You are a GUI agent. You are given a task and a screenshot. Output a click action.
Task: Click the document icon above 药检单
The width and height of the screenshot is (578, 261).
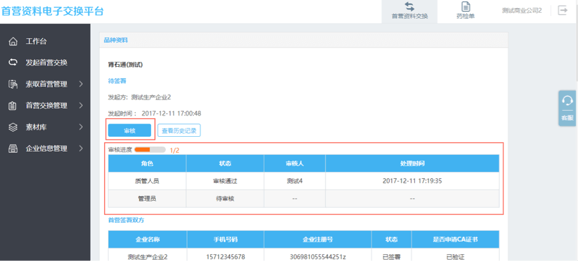click(466, 7)
